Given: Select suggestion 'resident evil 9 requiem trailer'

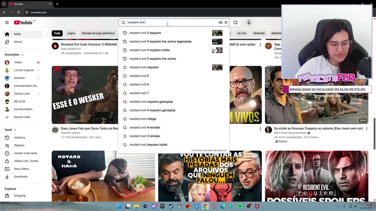Looking at the screenshot, I should click(x=174, y=50).
